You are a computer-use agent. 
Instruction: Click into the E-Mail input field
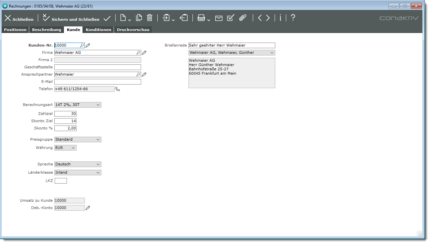(97, 82)
